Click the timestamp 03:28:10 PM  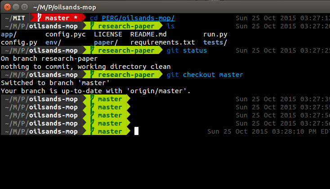[294, 131]
